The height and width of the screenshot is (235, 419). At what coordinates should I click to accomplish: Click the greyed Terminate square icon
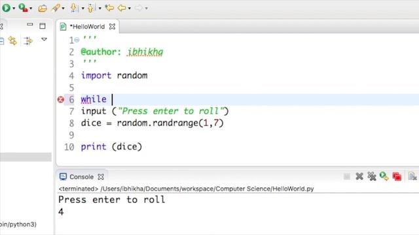(x=347, y=176)
